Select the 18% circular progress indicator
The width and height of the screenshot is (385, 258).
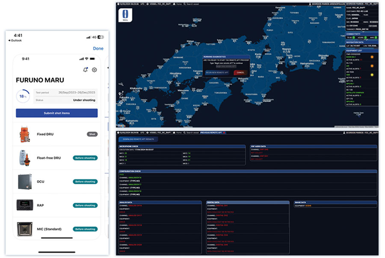23,96
